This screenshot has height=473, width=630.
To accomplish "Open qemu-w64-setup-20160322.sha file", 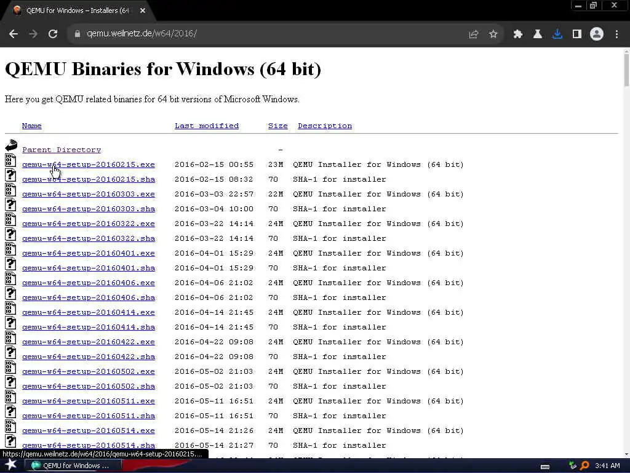I will pos(89,238).
